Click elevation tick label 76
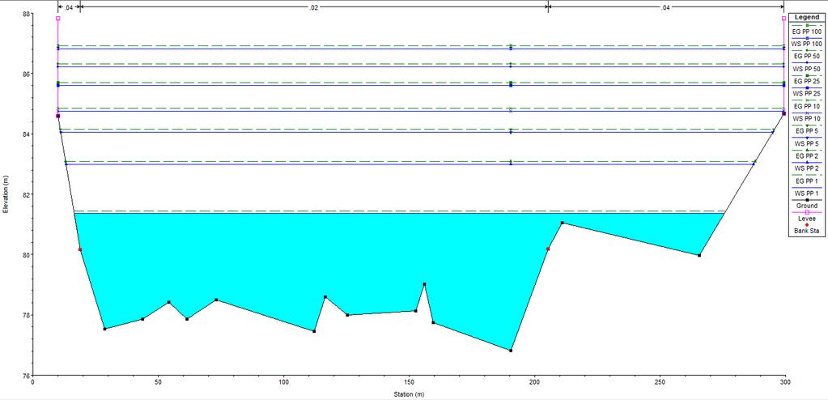This screenshot has height=400, width=828. [x=27, y=376]
